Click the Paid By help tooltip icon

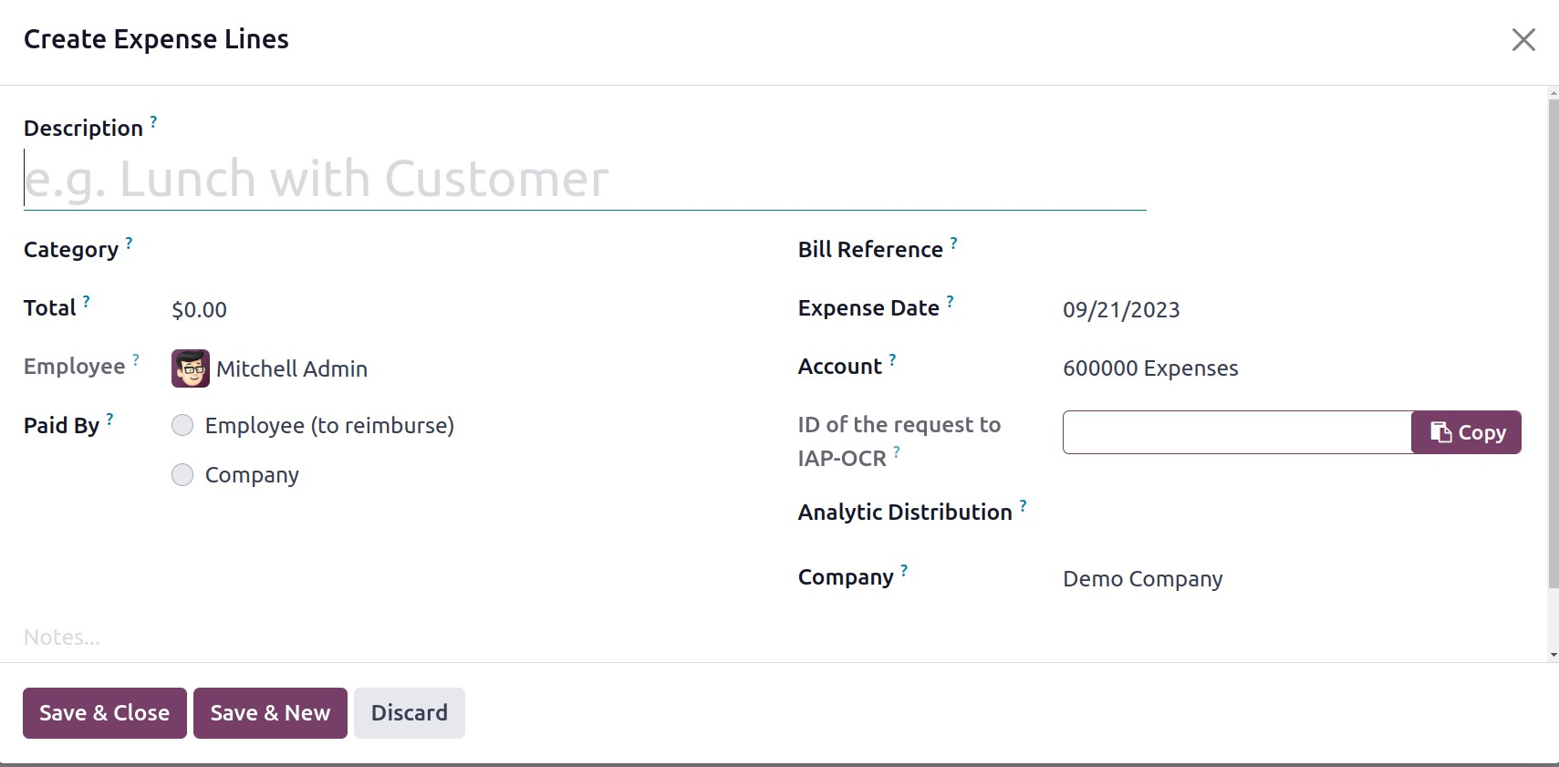coord(109,419)
